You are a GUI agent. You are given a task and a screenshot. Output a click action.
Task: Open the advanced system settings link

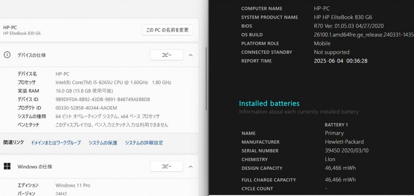[144, 143]
